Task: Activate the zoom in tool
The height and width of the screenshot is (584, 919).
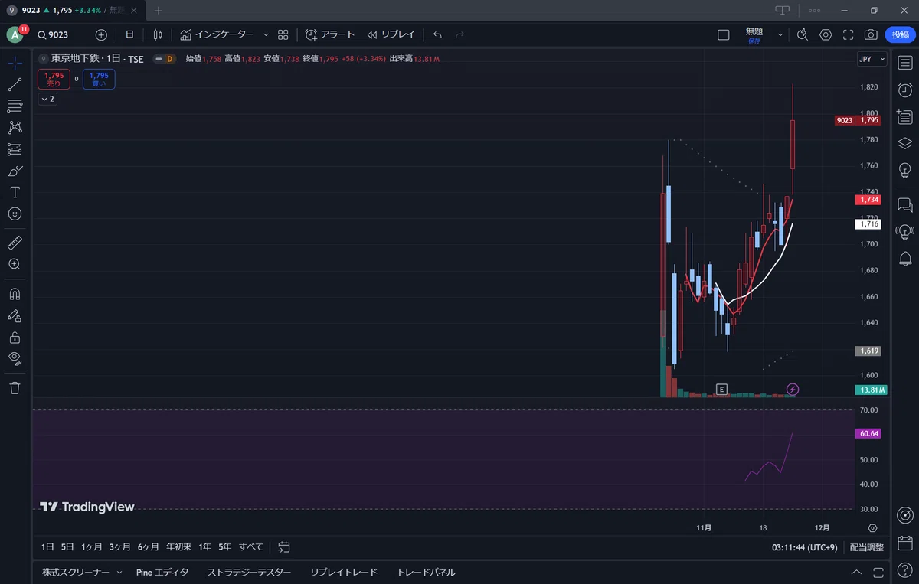Action: coord(15,264)
